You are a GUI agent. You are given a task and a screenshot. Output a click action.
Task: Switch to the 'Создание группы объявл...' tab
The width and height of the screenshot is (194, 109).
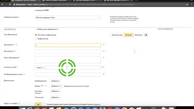[25, 1]
